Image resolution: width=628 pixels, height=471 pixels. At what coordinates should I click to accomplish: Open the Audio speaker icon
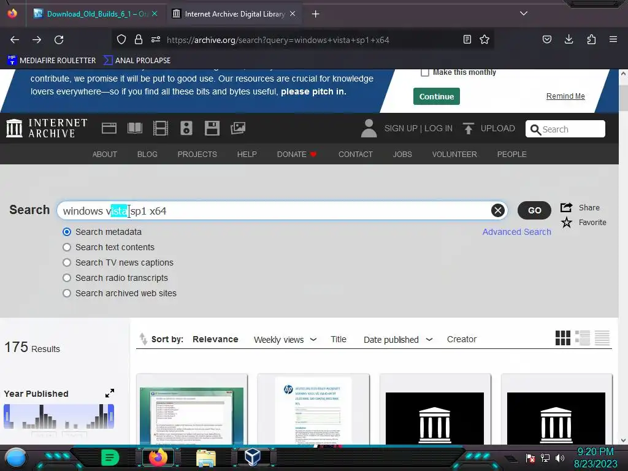pos(186,129)
